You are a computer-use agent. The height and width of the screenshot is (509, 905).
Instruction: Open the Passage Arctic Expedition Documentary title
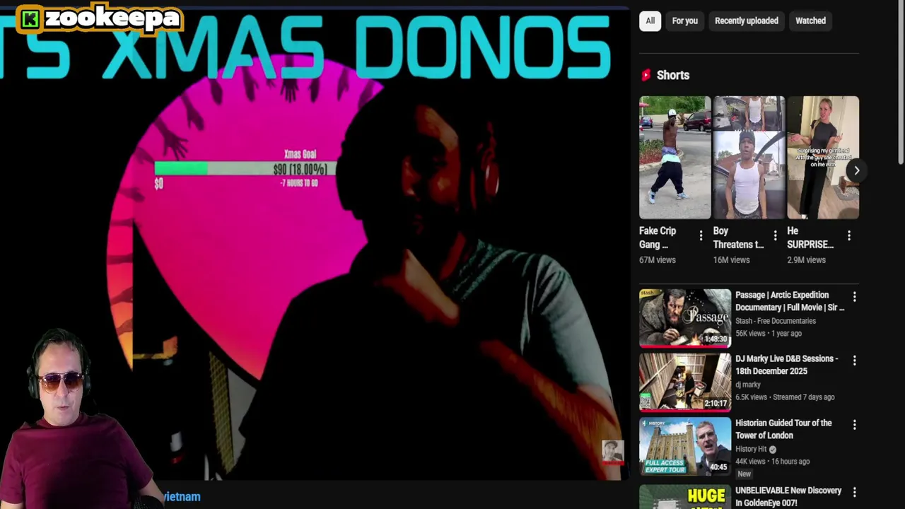[x=790, y=301]
